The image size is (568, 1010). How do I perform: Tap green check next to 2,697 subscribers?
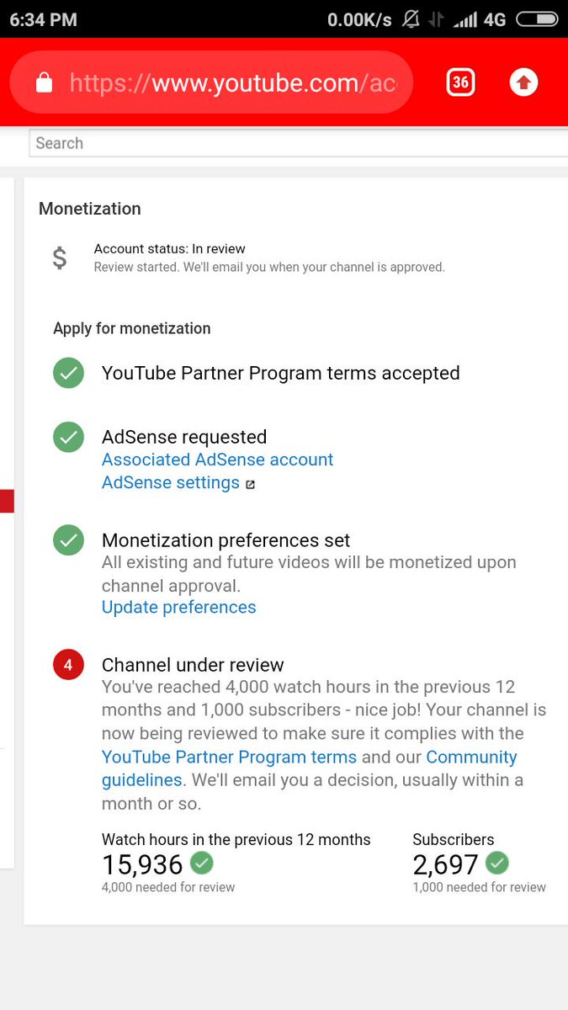(x=497, y=863)
